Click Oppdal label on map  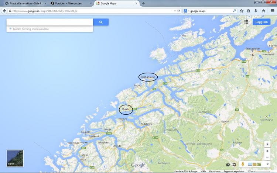(x=225, y=121)
